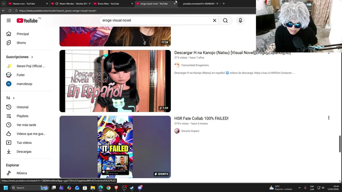Image resolution: width=342 pixels, height=192 pixels.
Task: Open Descargar H na Kanojo video title
Action: 232,53
